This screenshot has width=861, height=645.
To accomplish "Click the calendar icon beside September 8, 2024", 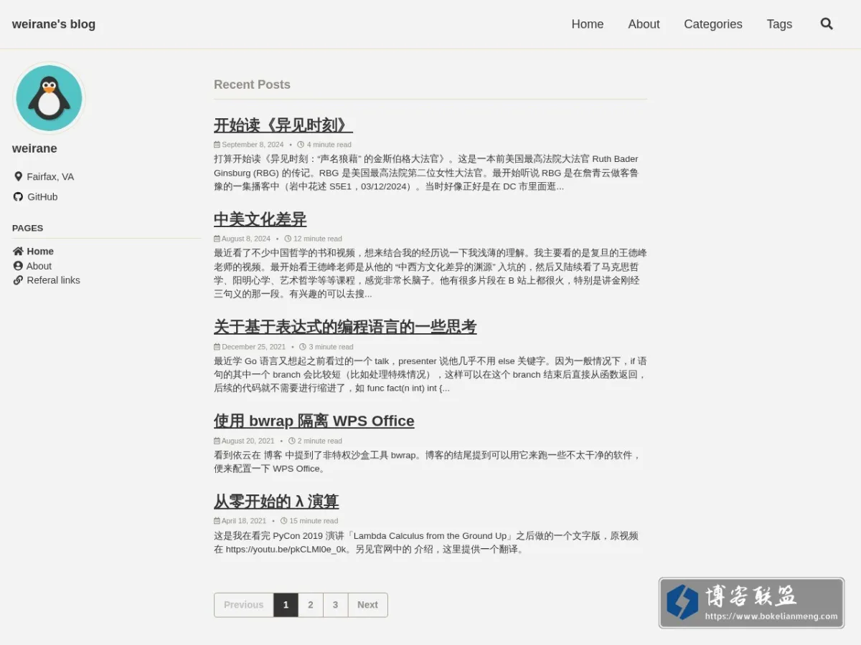I will 217,144.
